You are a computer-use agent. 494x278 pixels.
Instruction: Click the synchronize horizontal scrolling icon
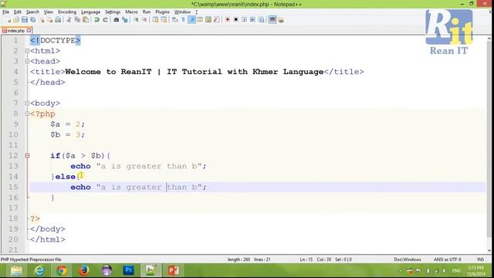coord(164,20)
